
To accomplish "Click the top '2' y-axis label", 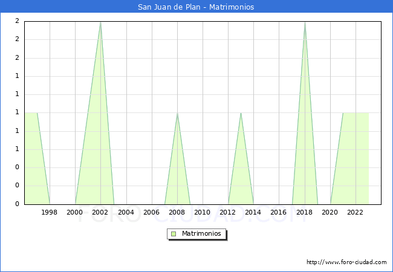I will point(17,21).
